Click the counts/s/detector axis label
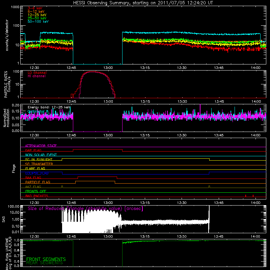 pyautogui.click(x=7, y=35)
